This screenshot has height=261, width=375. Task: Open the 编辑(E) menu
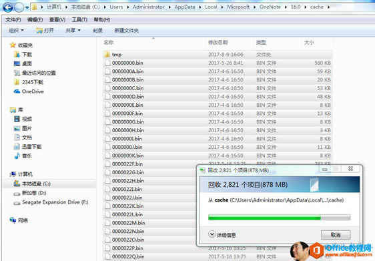(35, 19)
